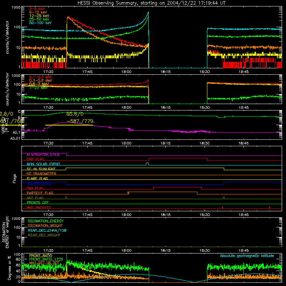Click the DECIMATION_ENERGY legend entry
The height and width of the screenshot is (286, 286).
pyautogui.click(x=46, y=221)
